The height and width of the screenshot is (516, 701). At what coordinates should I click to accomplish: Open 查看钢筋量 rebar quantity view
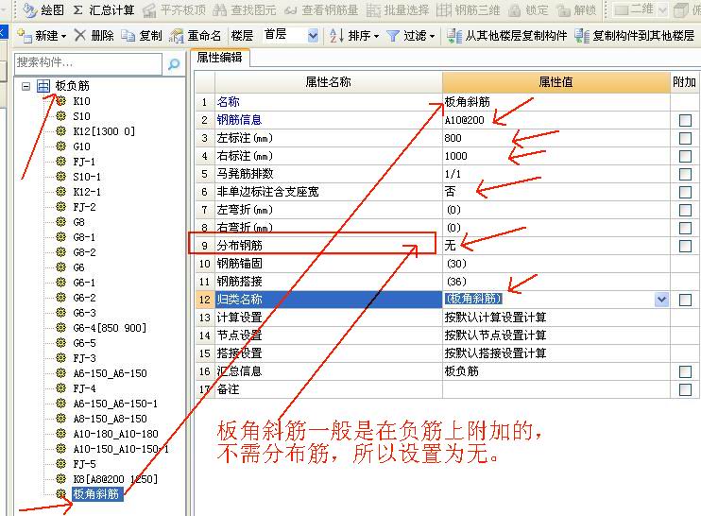[x=321, y=9]
